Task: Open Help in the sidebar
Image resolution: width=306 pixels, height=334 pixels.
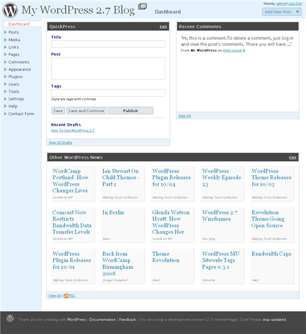Action: coord(13,106)
